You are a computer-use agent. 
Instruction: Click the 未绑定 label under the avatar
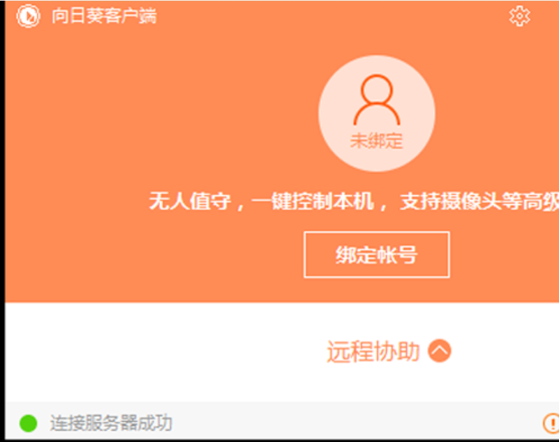pyautogui.click(x=376, y=141)
